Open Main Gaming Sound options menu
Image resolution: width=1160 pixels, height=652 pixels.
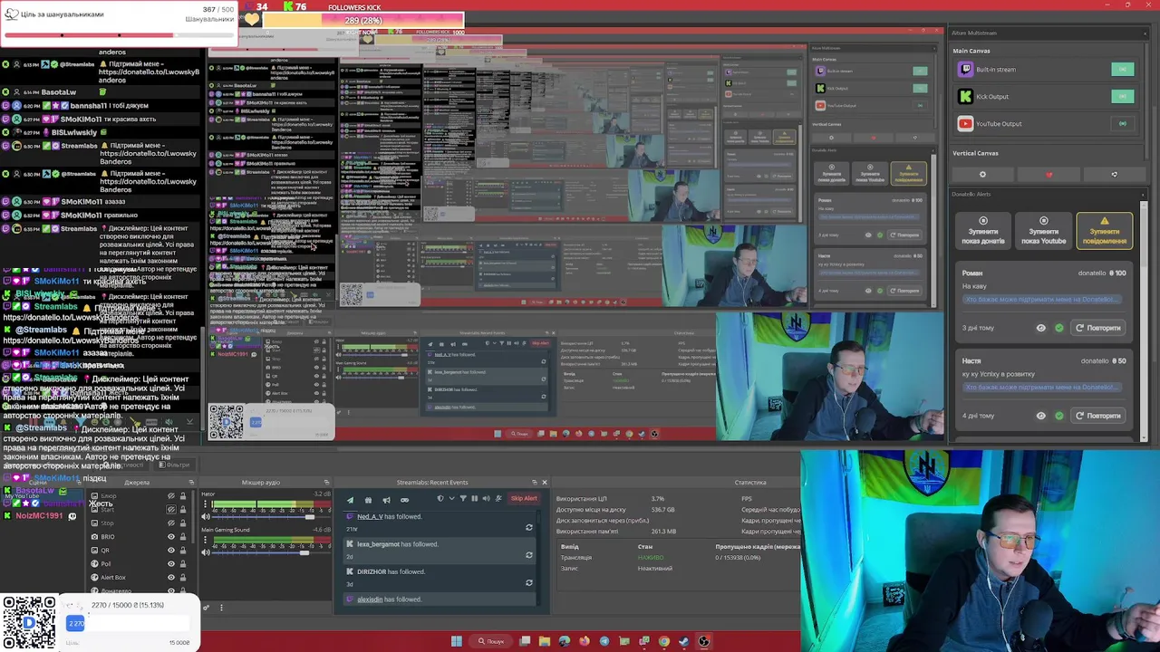205,540
